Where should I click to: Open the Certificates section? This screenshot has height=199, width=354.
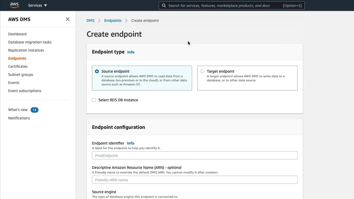(x=18, y=66)
